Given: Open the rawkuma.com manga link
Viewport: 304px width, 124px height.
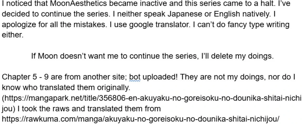Looking at the screenshot, I should pos(141,119).
